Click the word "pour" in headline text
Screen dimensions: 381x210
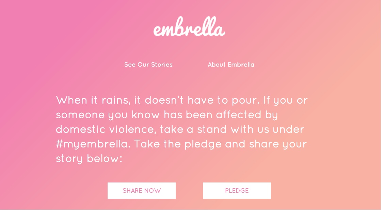[245, 101]
